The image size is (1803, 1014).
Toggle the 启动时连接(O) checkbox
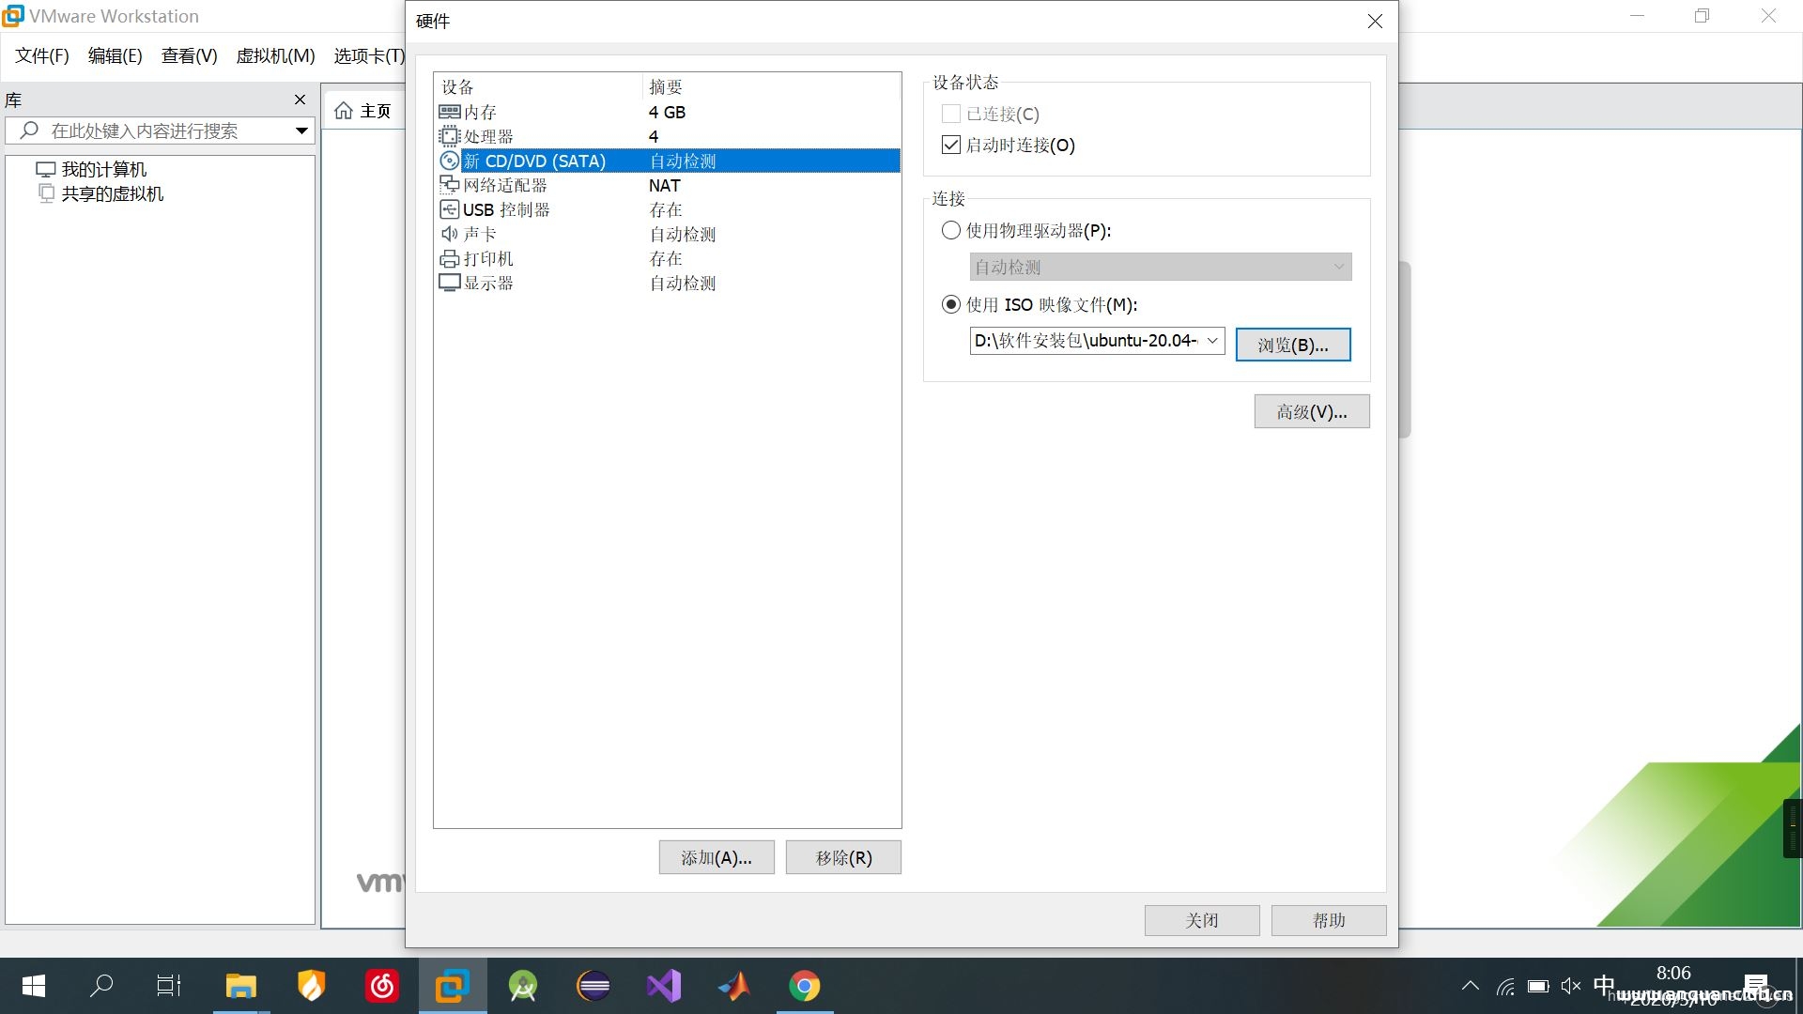coord(950,145)
